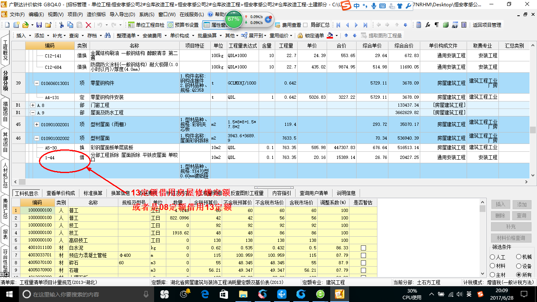Switch to 标准换算 tab
The width and height of the screenshot is (537, 302).
click(x=93, y=193)
